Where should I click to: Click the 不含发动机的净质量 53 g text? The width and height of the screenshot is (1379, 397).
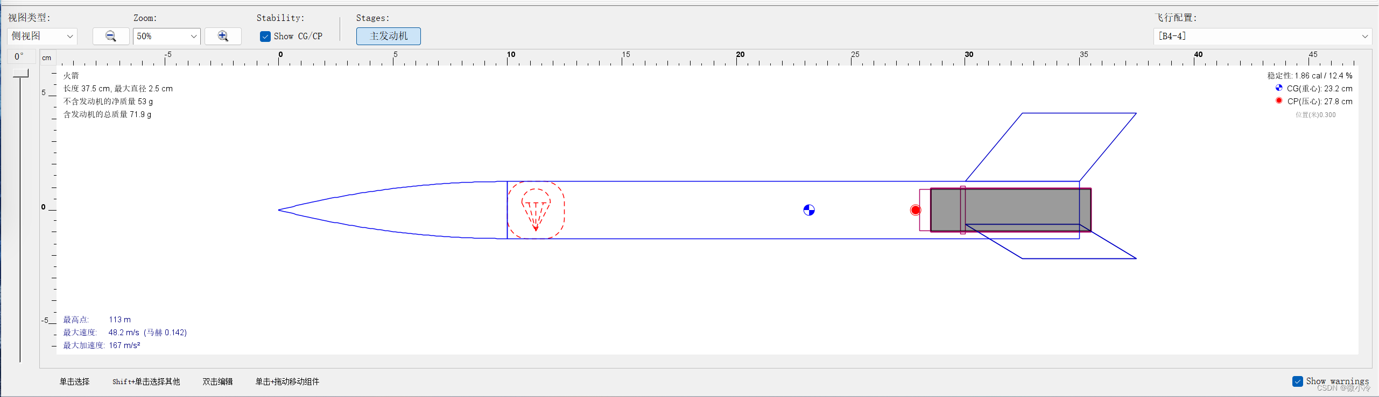[108, 102]
